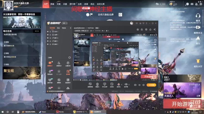Open the 英雄 tab in the game lobby
This screenshot has width=204, height=114.
coord(52,4)
